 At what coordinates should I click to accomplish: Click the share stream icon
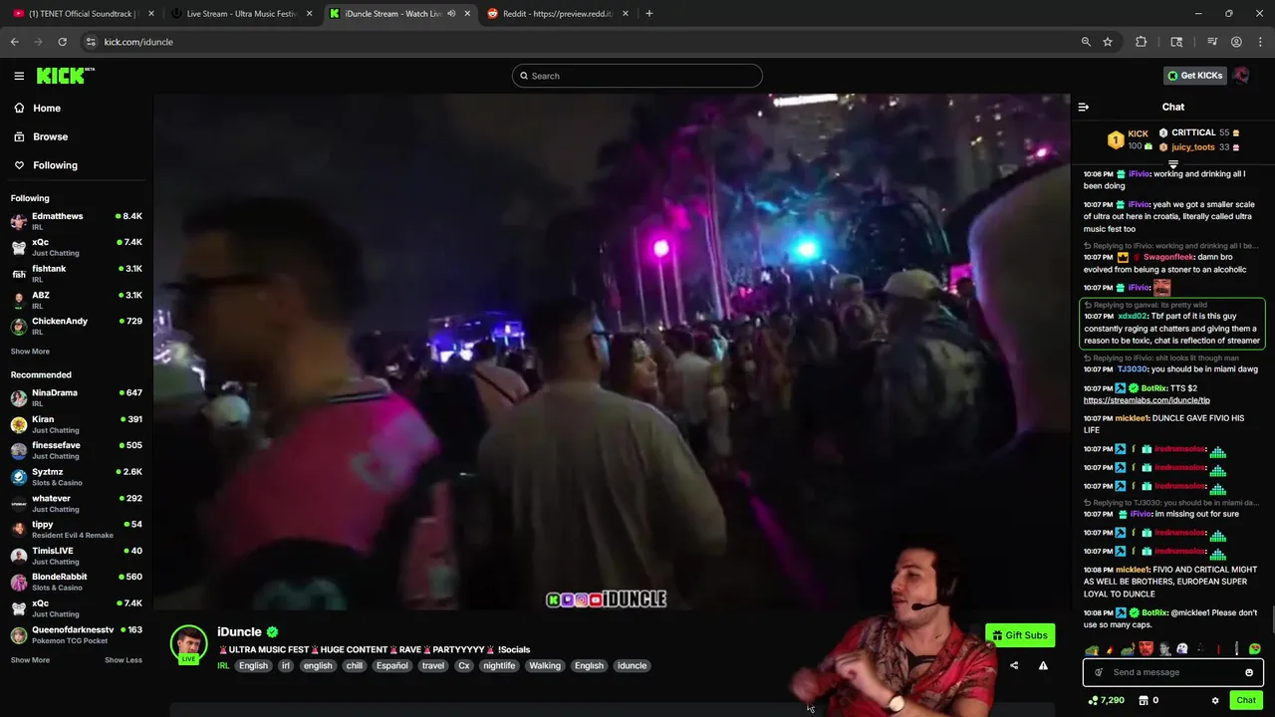(1014, 665)
